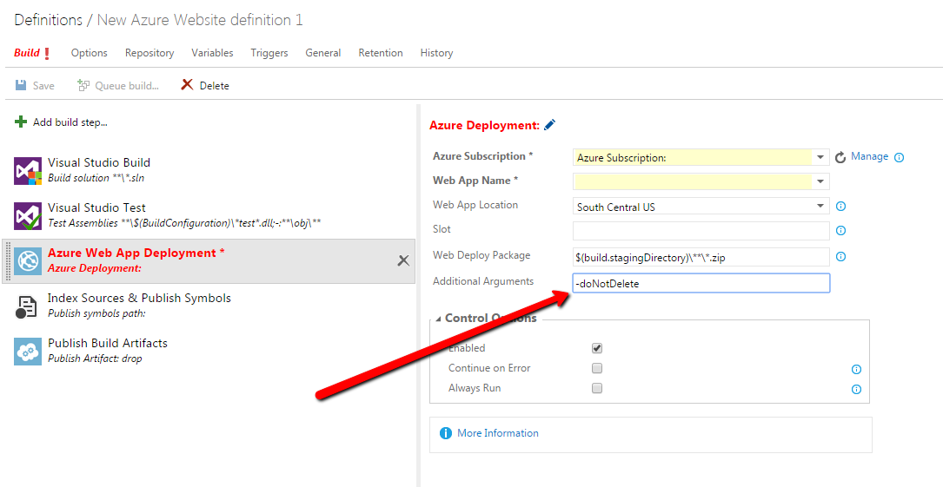Check the Always Run checkbox
943x487 pixels.
[x=597, y=388]
